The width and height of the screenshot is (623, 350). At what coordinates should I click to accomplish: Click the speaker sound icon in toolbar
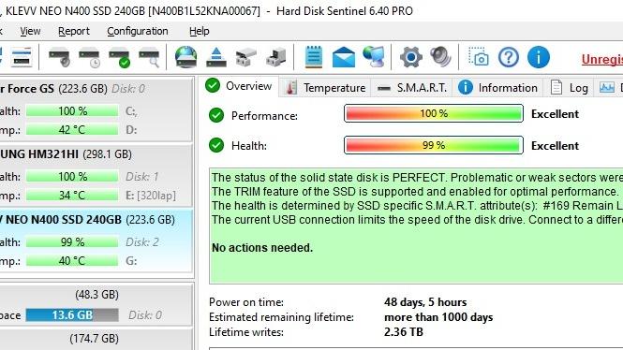click(440, 57)
